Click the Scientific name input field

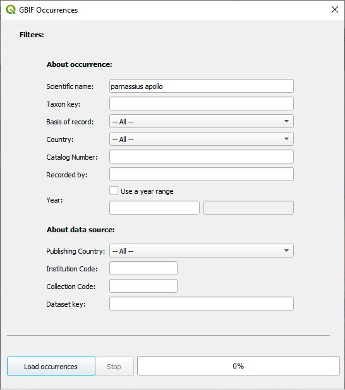pyautogui.click(x=202, y=86)
